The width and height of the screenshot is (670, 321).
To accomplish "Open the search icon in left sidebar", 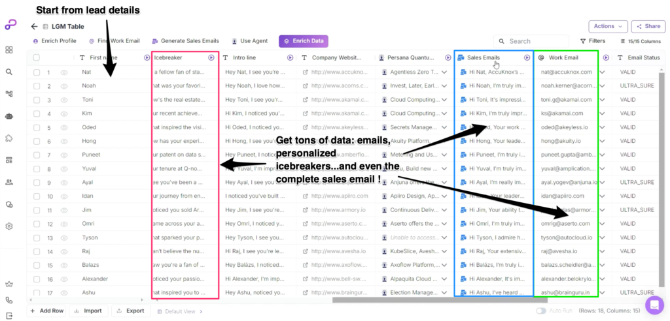I will pos(9,72).
